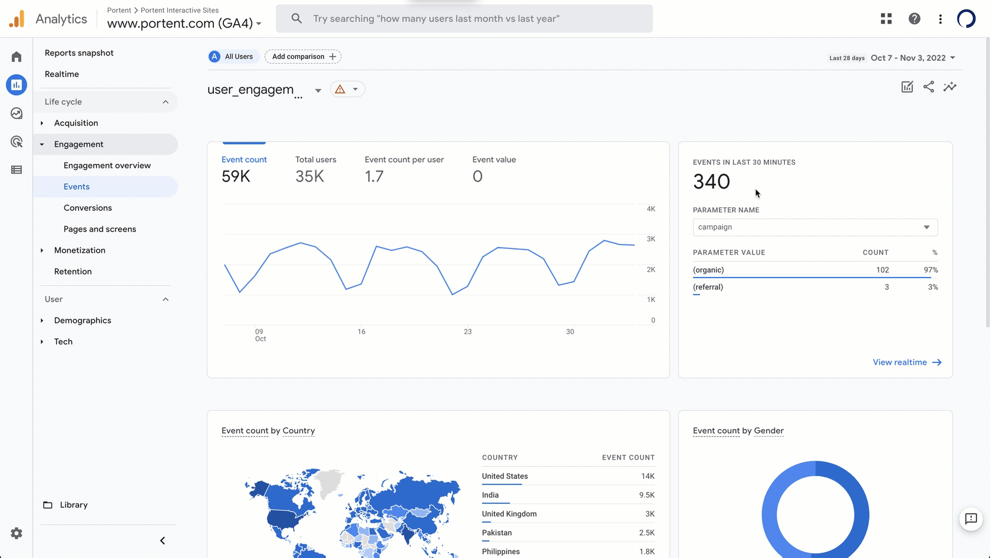The image size is (990, 558).
Task: Open the Insights sparkline icon
Action: click(x=949, y=87)
